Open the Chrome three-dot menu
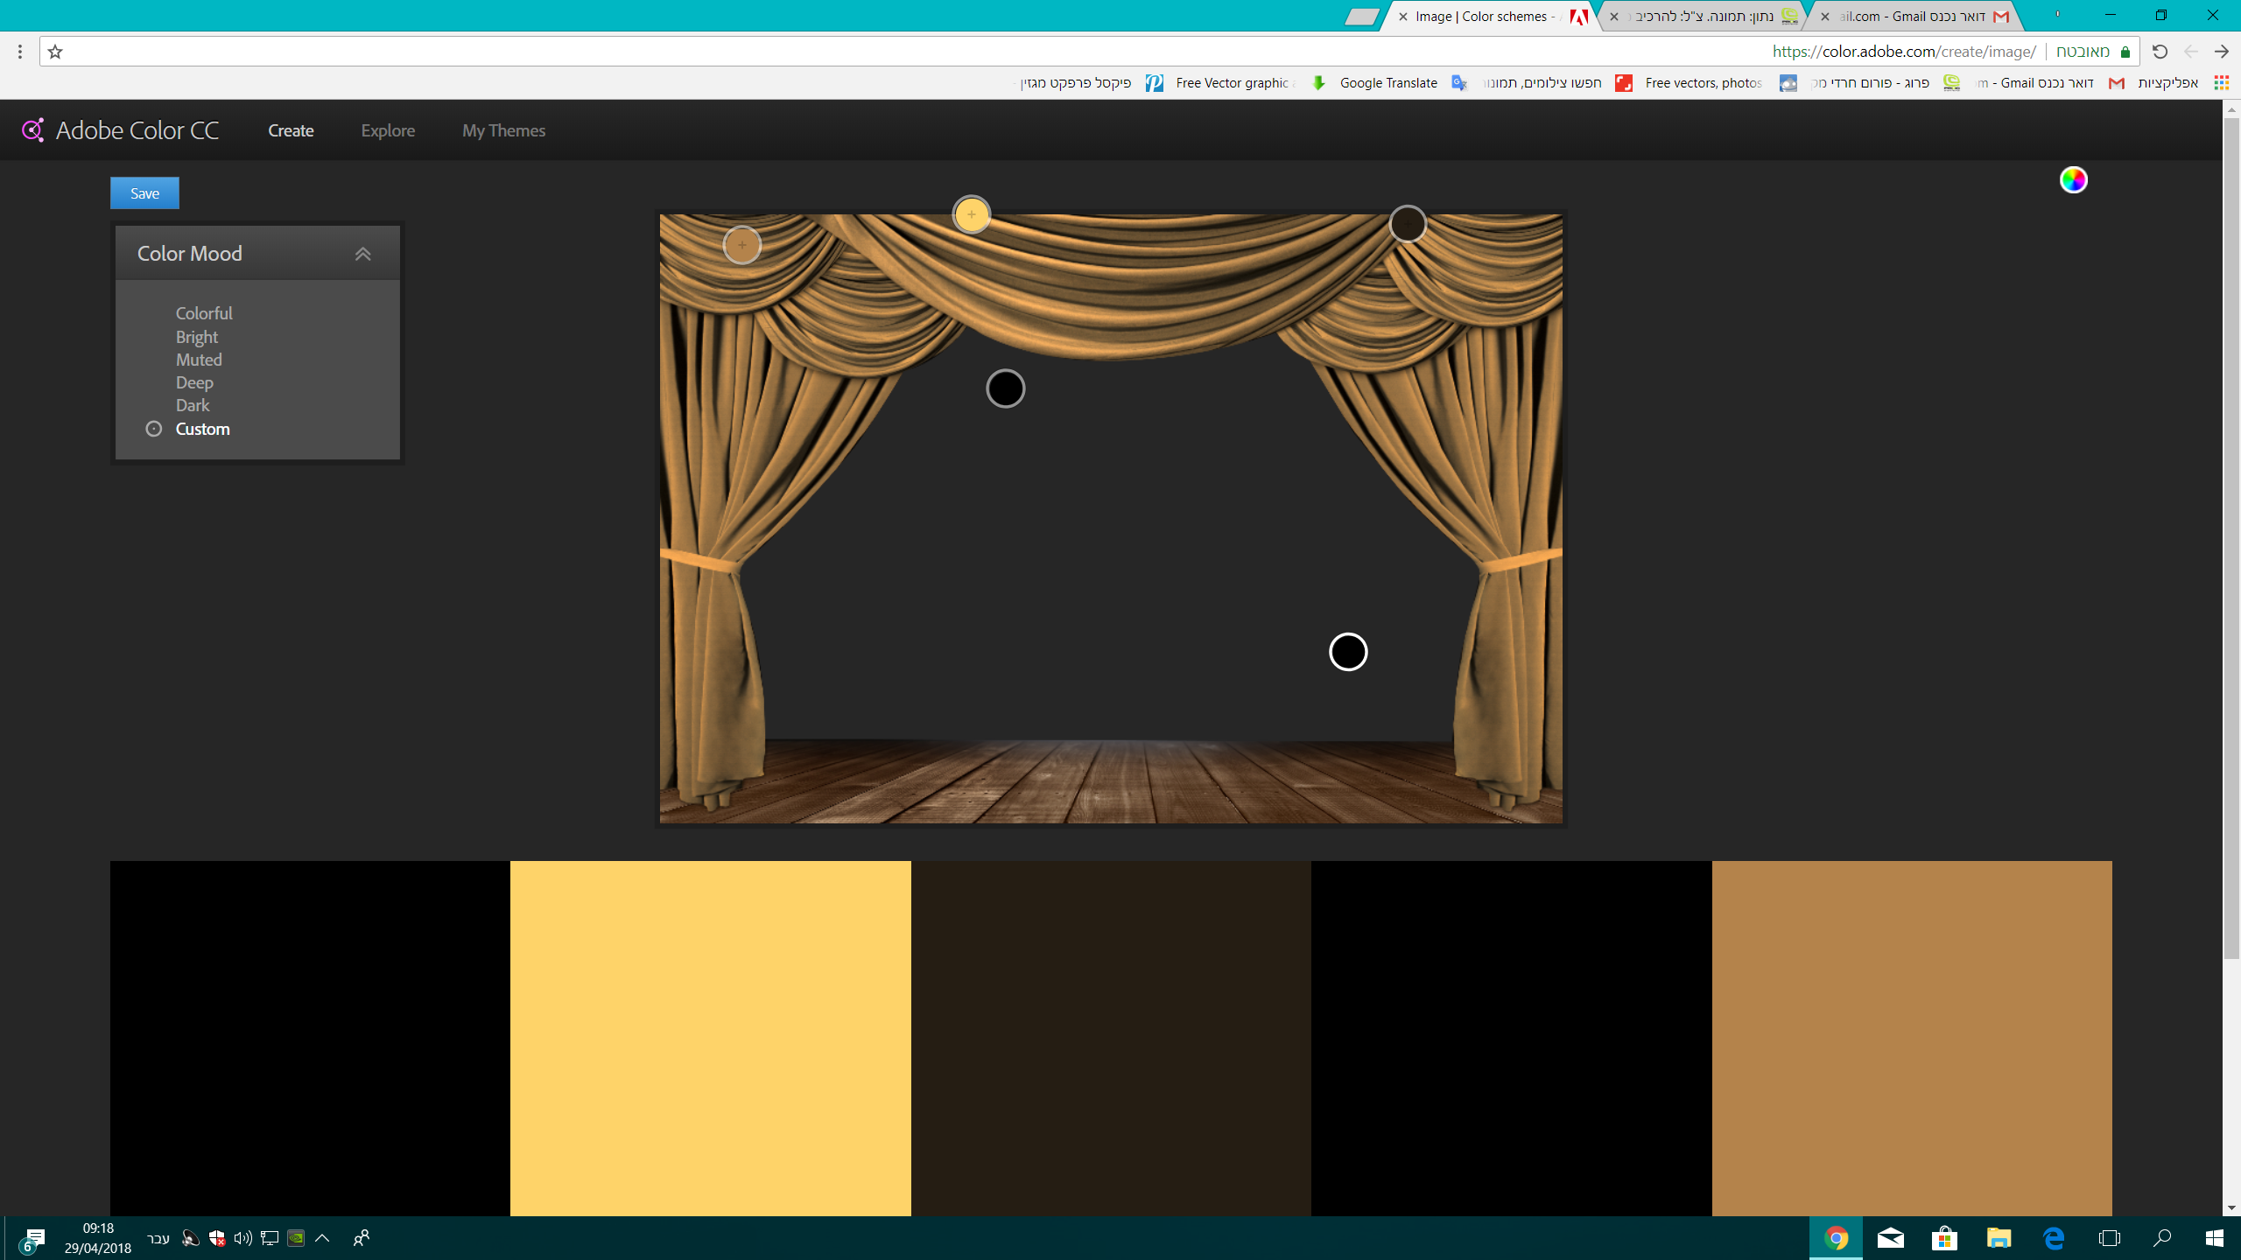 [x=19, y=52]
